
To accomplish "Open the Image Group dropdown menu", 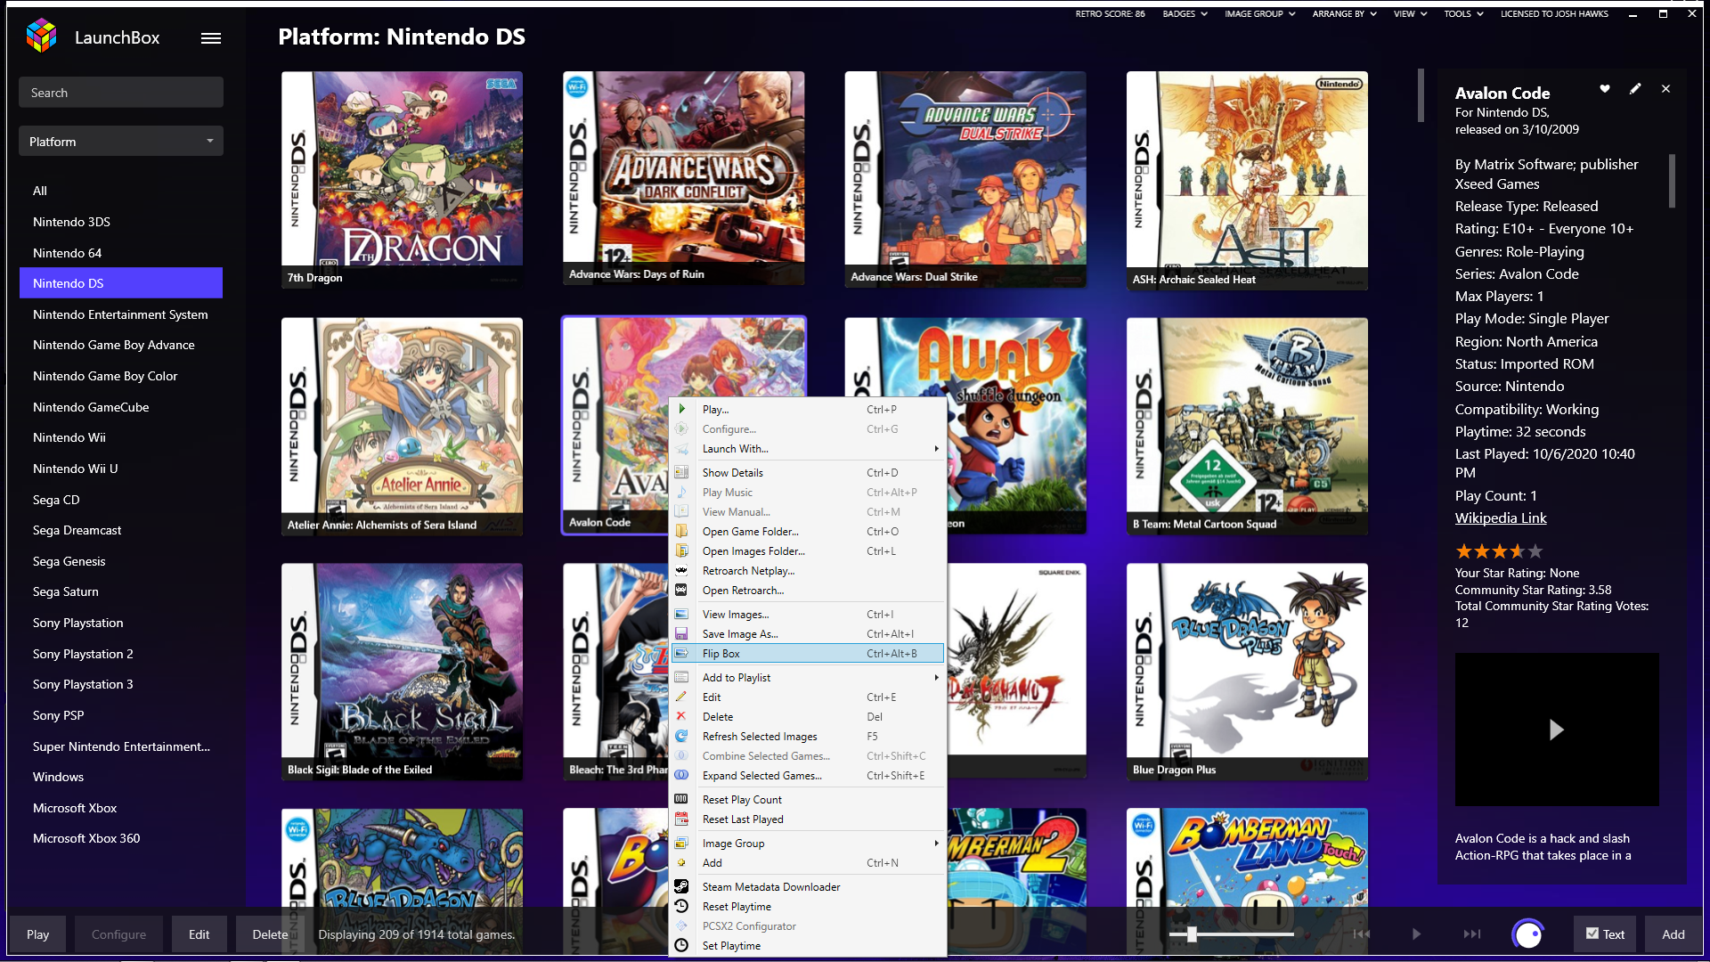I will [1260, 13].
